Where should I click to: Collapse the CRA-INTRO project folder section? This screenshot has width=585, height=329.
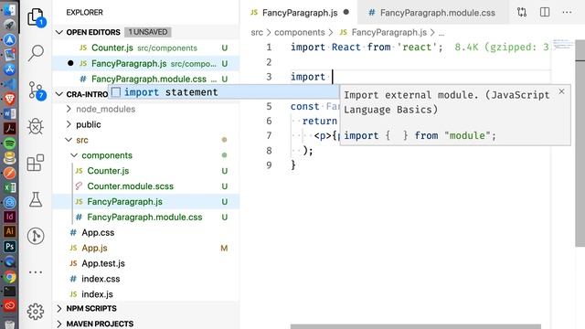(58, 94)
